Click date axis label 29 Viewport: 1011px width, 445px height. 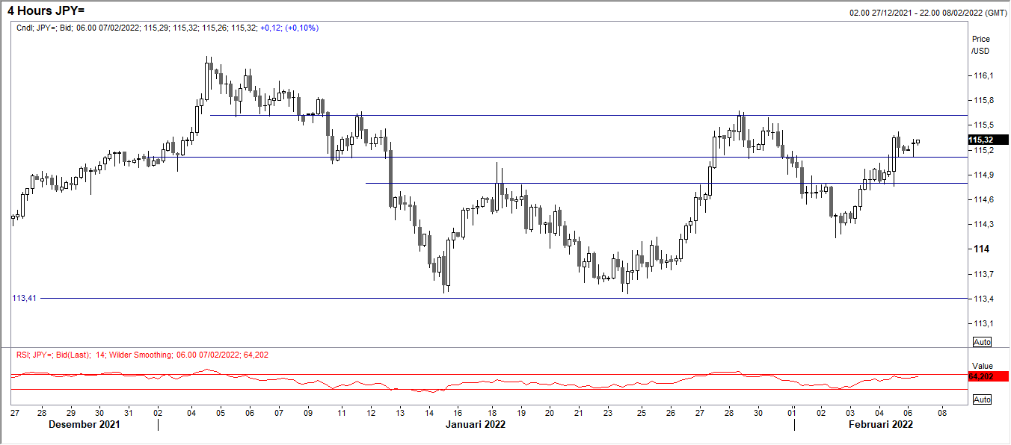pyautogui.click(x=70, y=412)
